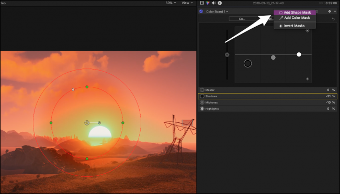340x194 pixels.
Task: Select the white Highlights puck
Action: click(x=299, y=54)
